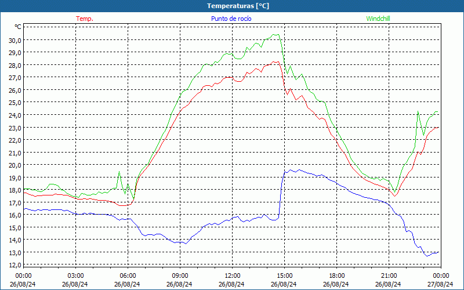464x290 pixels.
Task: Select the blue 'Punto de rocío' legend label
Action: click(231, 19)
